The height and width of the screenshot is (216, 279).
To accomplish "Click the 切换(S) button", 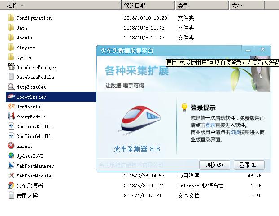I will [x=214, y=165].
